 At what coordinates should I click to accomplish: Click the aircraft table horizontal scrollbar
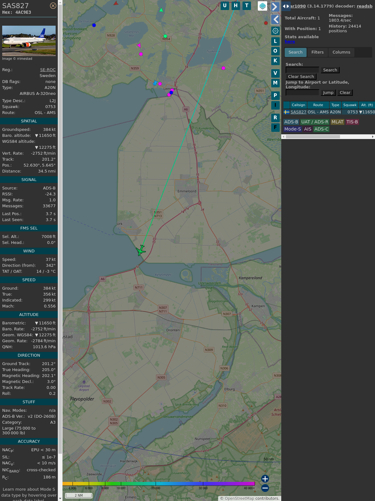click(x=313, y=137)
